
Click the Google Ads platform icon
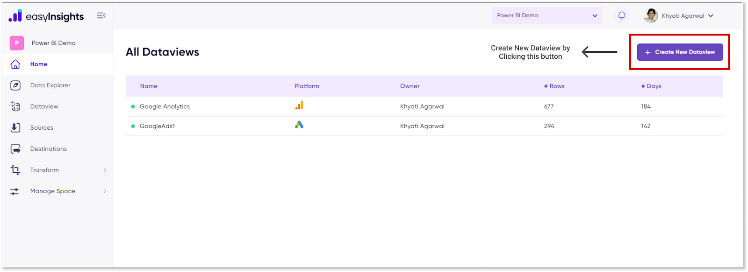pos(299,125)
